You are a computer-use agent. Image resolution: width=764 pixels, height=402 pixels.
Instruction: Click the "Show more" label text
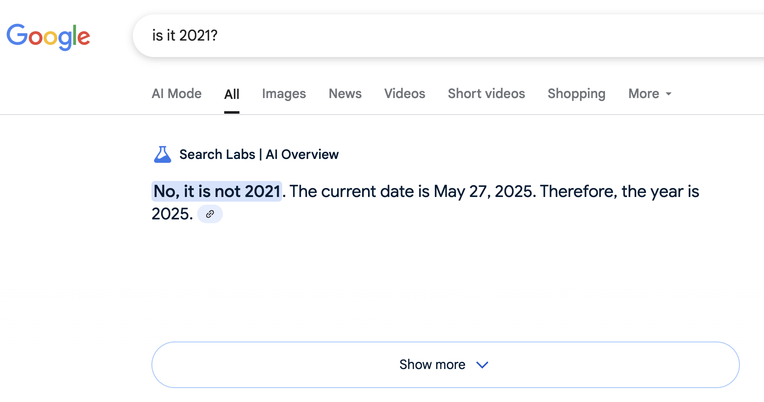coord(432,364)
